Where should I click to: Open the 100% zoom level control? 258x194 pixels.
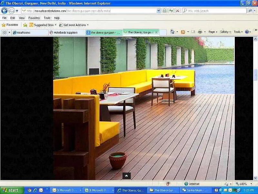pos(244,184)
